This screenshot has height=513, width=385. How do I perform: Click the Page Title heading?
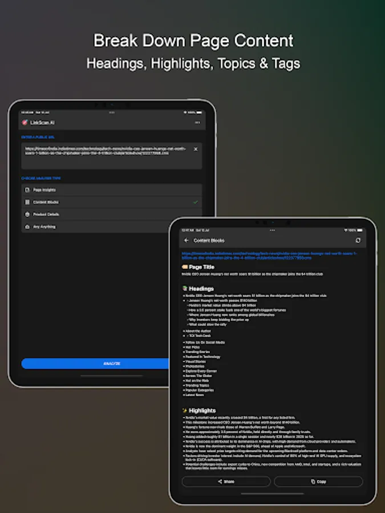tap(202, 267)
